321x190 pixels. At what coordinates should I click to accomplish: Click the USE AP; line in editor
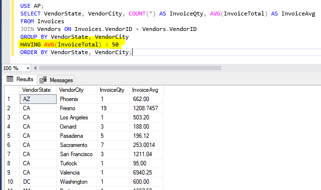point(32,6)
